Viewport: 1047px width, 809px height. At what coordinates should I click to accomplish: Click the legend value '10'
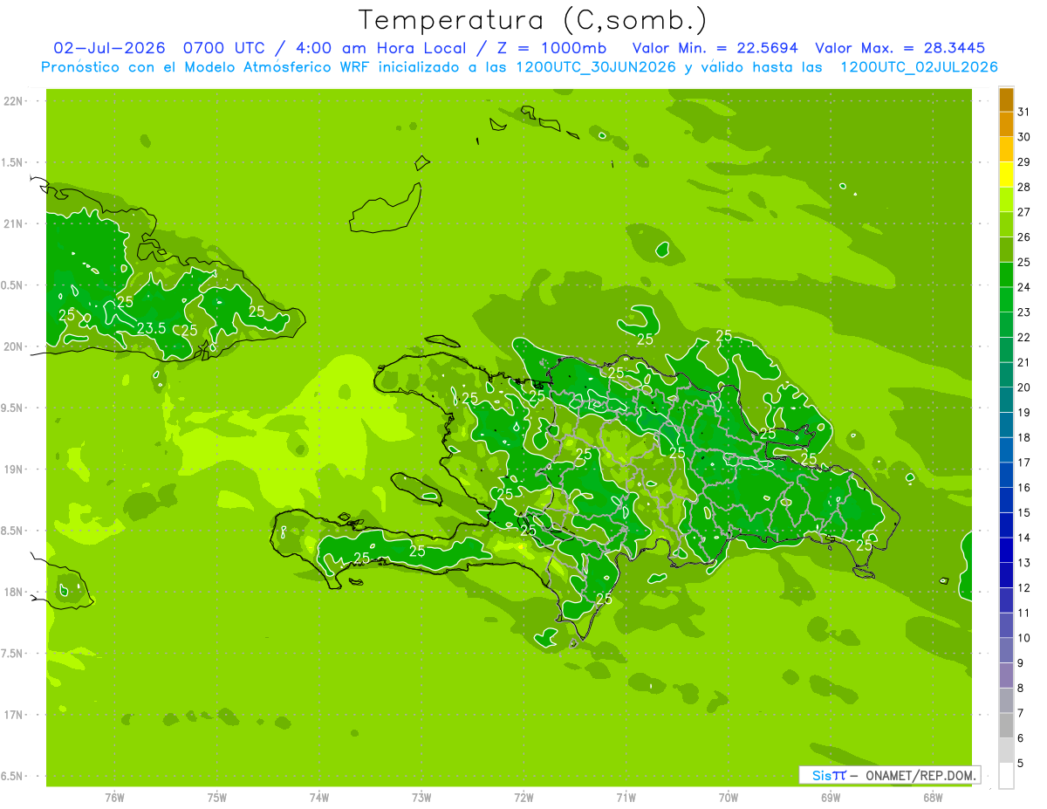[x=1024, y=638]
